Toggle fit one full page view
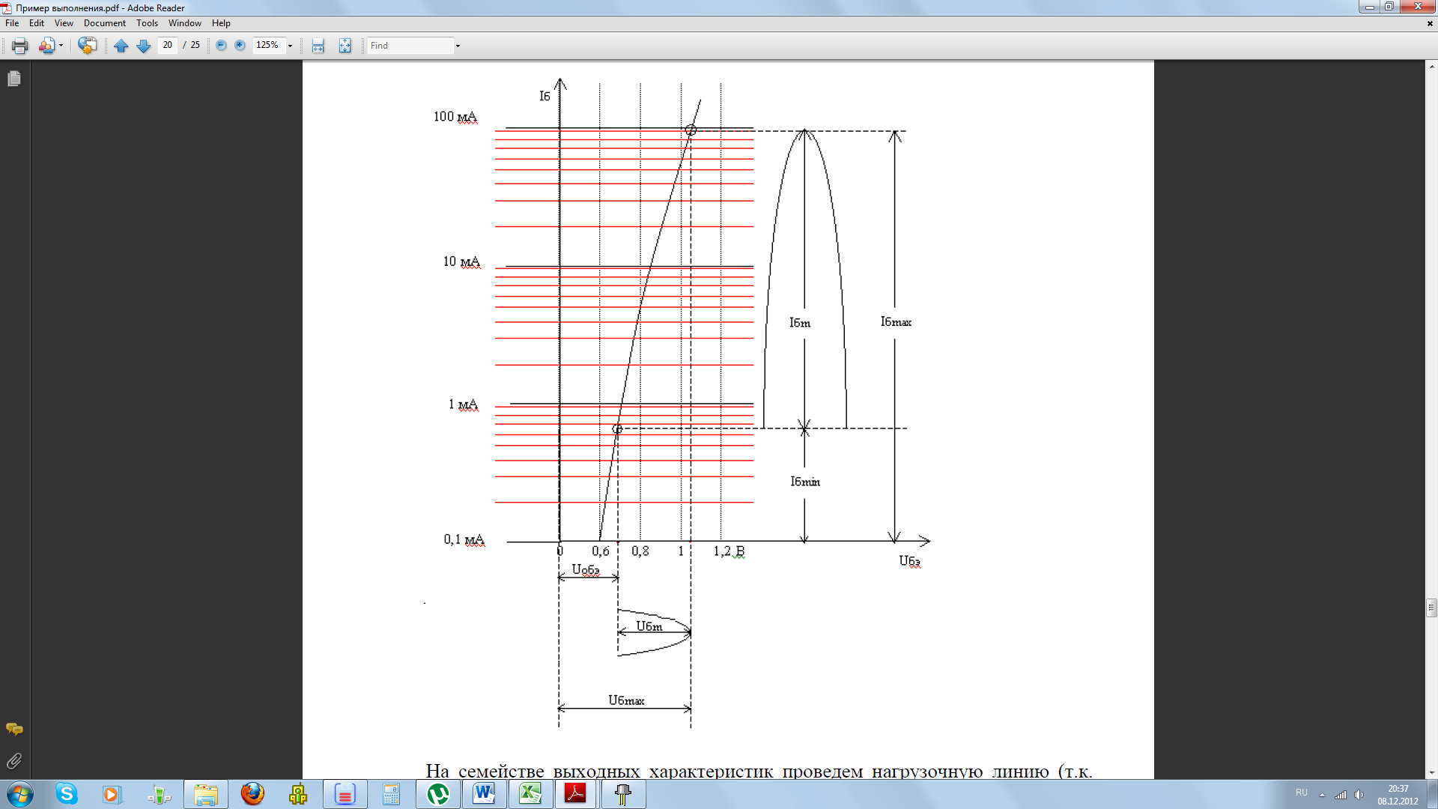The width and height of the screenshot is (1438, 809). click(x=345, y=46)
